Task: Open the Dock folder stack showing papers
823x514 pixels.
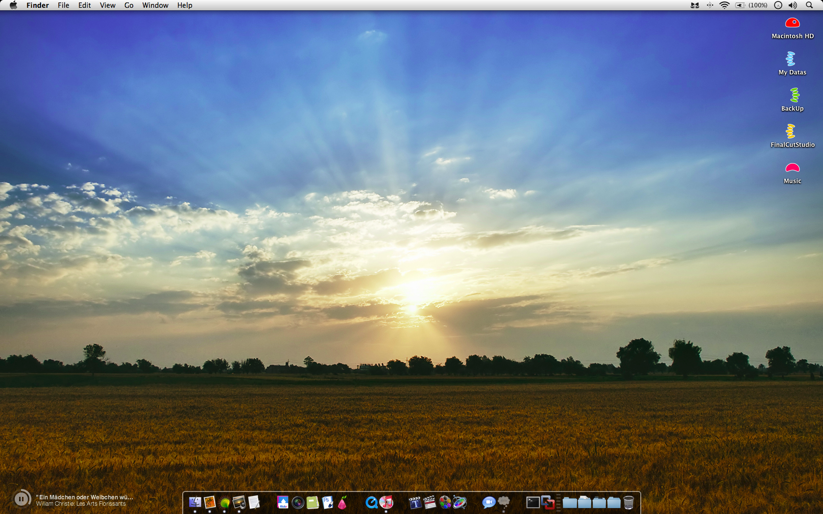Action: point(584,502)
